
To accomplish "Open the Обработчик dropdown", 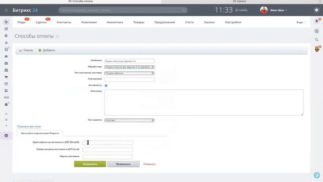I will (129, 67).
